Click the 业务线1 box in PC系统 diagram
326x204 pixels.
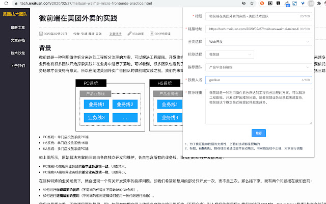[96, 104]
